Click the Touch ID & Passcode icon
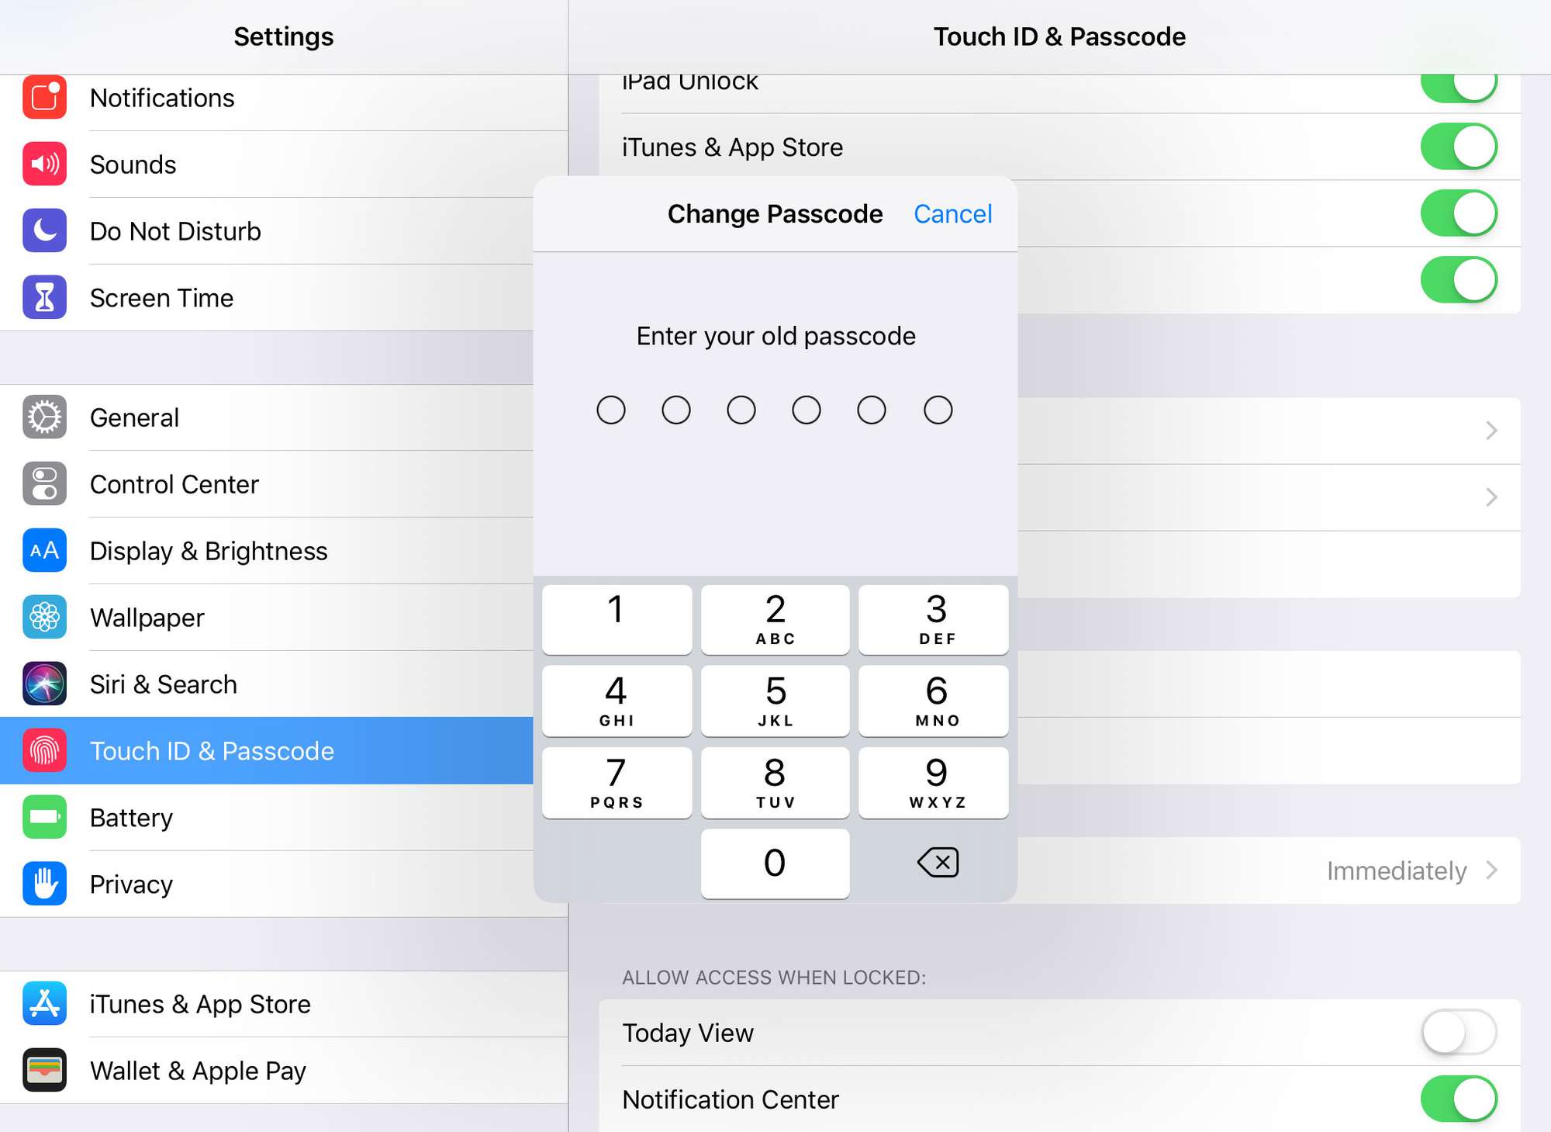 pyautogui.click(x=42, y=750)
